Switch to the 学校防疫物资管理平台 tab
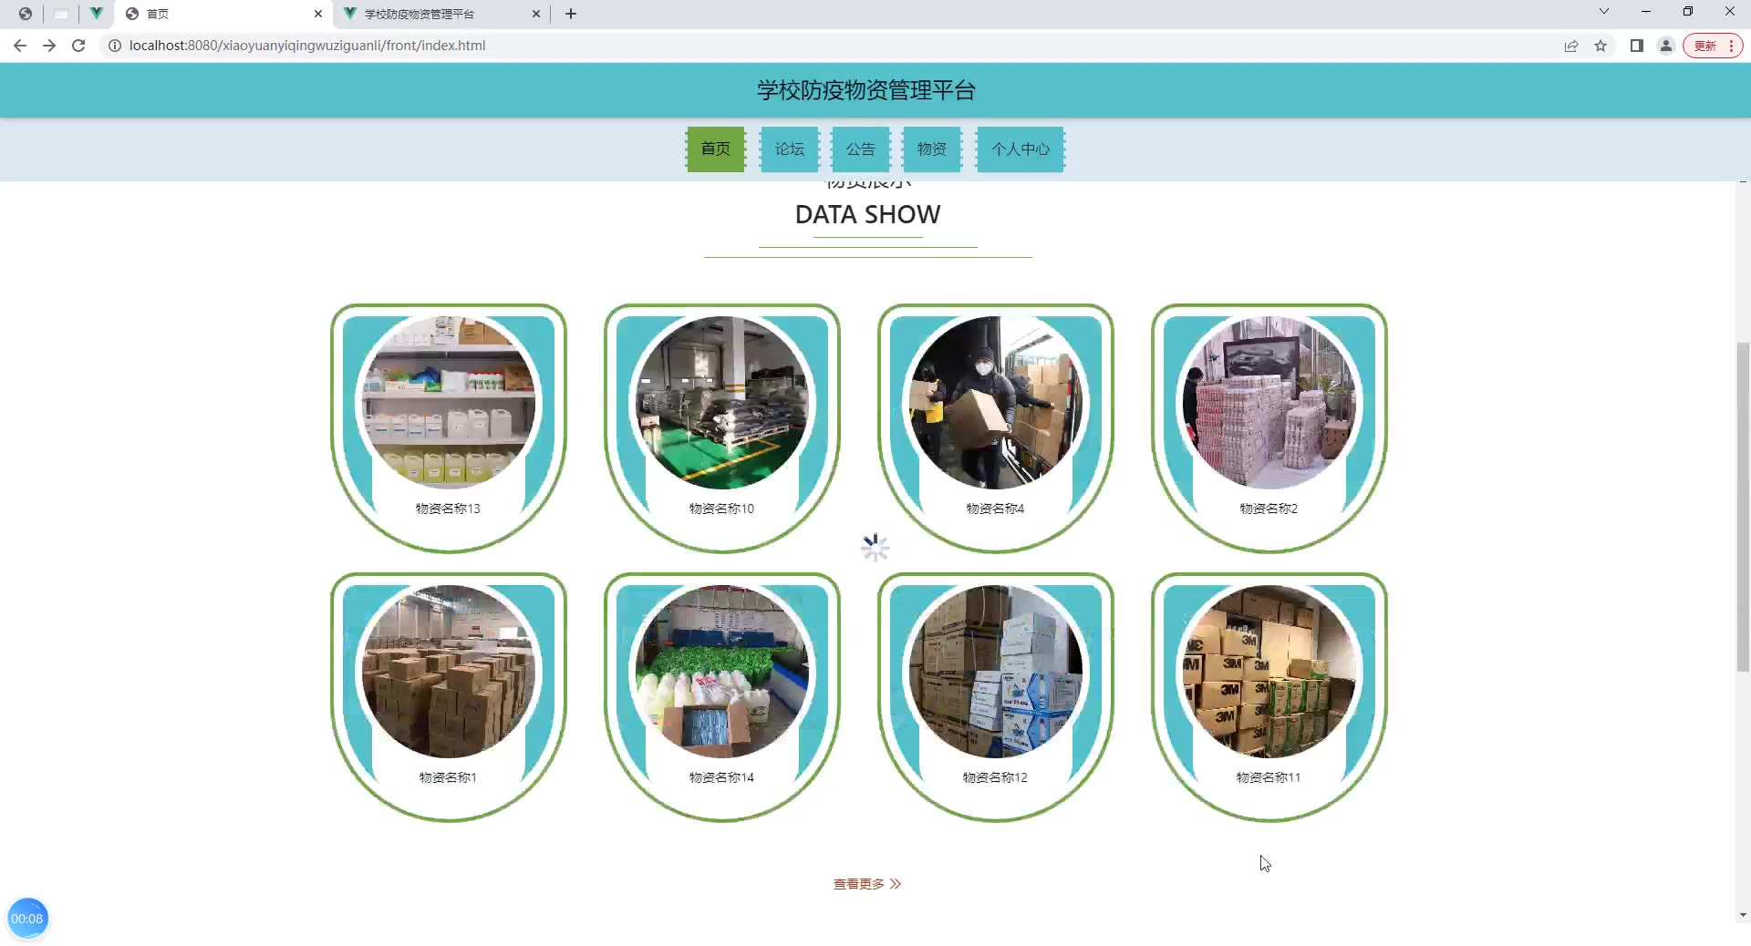The image size is (1751, 946). (x=441, y=14)
